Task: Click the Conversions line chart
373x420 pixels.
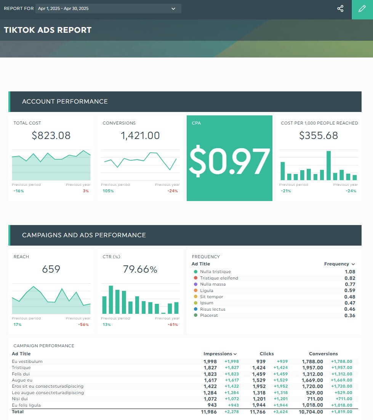Action: click(x=140, y=165)
